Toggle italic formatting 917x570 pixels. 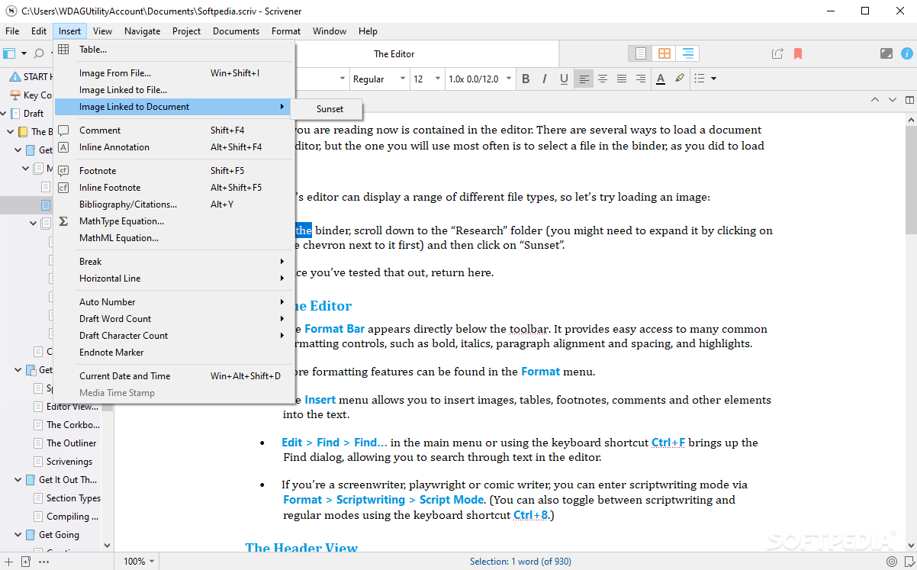545,79
